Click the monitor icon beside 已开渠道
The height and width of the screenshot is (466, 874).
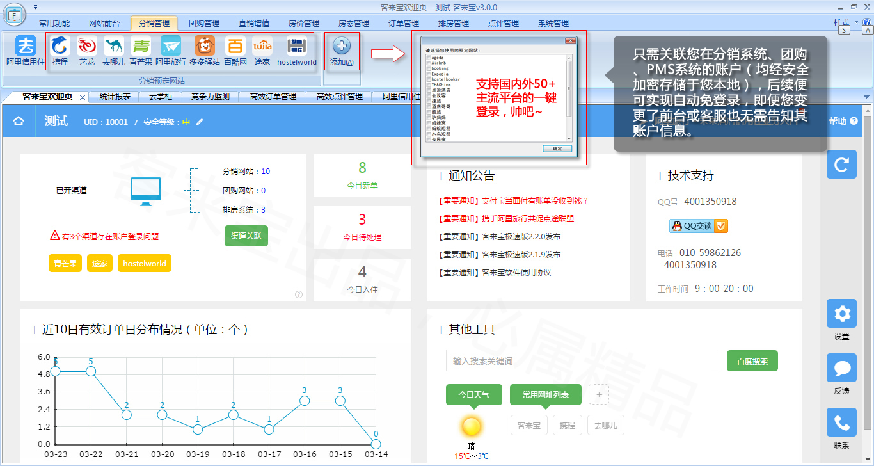point(146,191)
